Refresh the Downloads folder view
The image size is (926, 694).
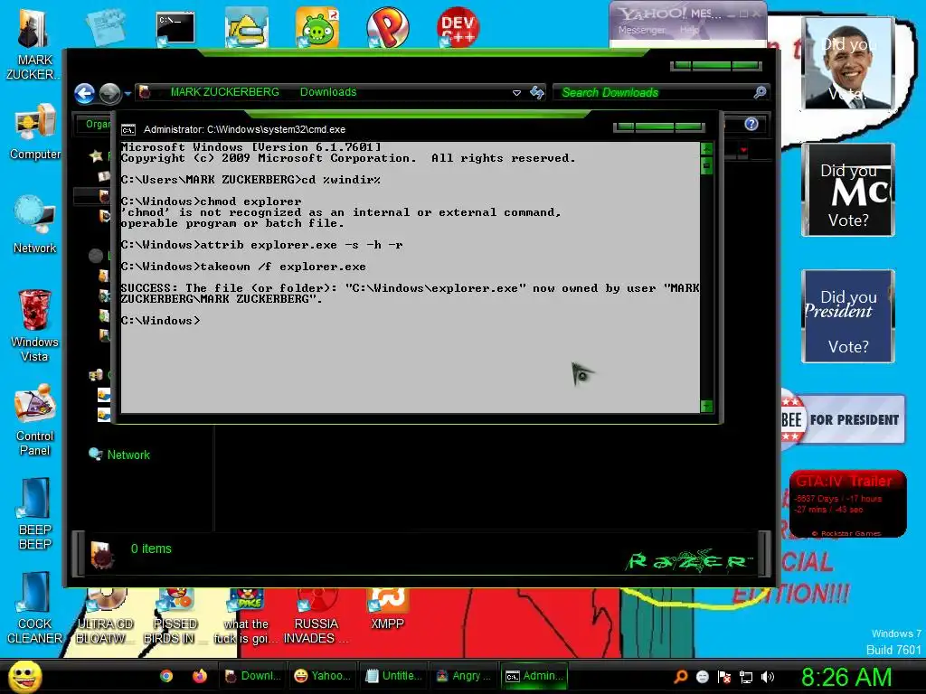click(x=537, y=93)
